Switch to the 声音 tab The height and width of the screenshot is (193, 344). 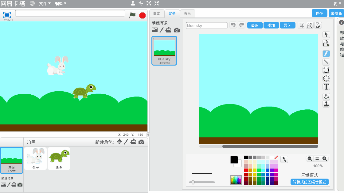click(187, 13)
